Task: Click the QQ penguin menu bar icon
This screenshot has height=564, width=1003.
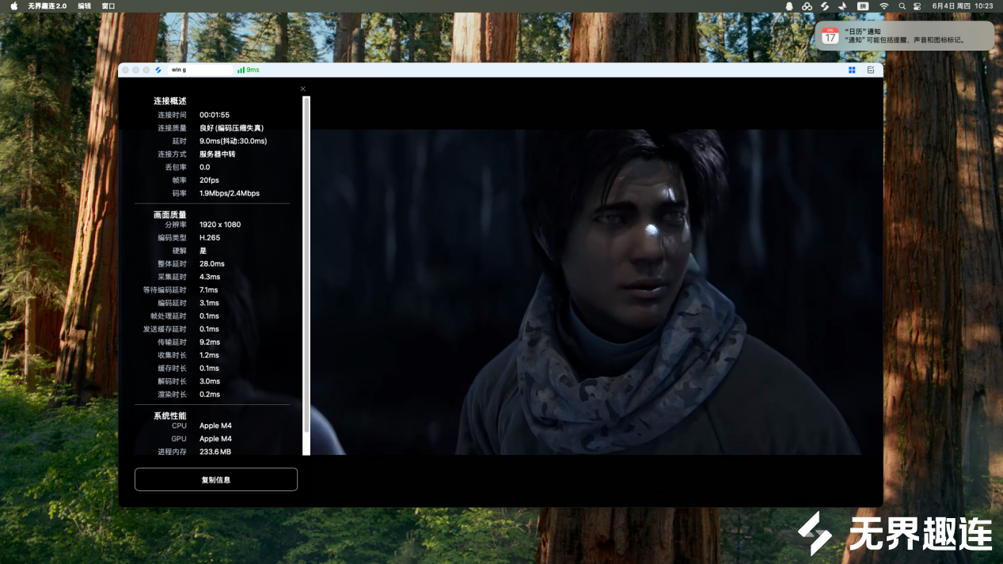Action: click(789, 6)
